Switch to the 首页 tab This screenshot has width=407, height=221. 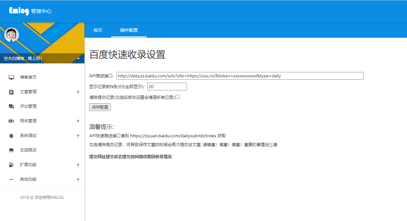97,30
